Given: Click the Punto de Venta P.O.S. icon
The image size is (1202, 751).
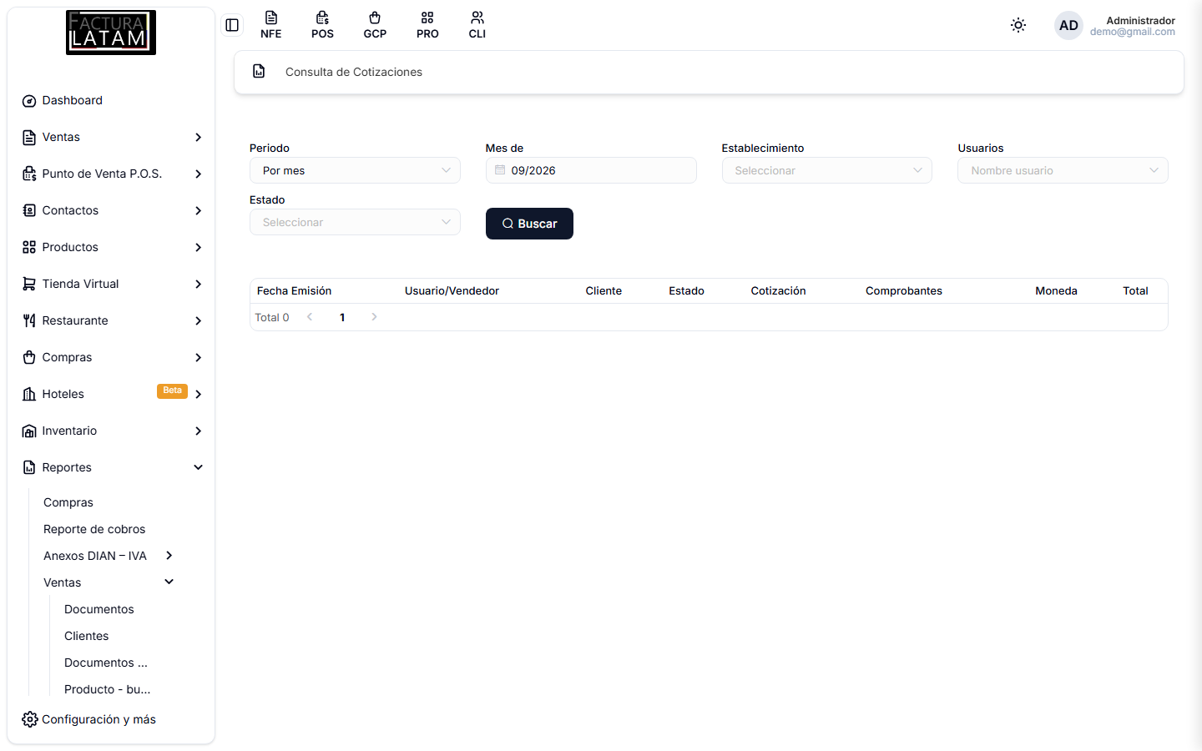Looking at the screenshot, I should point(29,174).
